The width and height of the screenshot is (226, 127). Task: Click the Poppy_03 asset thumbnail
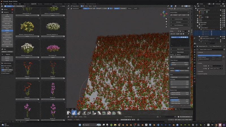point(27,89)
